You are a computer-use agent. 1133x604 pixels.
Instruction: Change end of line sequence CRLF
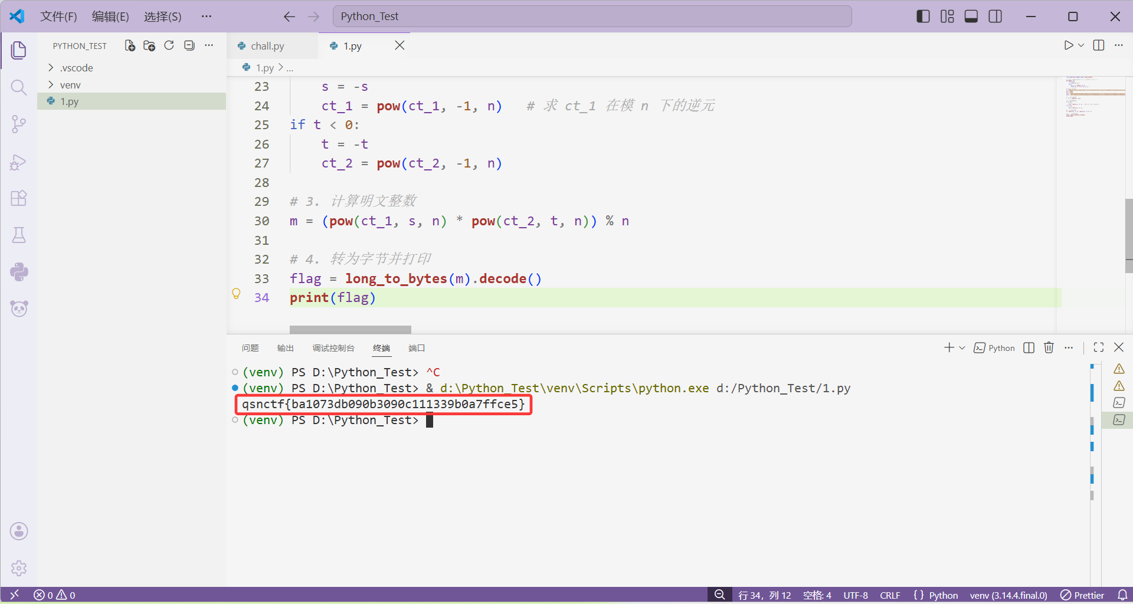pyautogui.click(x=890, y=595)
